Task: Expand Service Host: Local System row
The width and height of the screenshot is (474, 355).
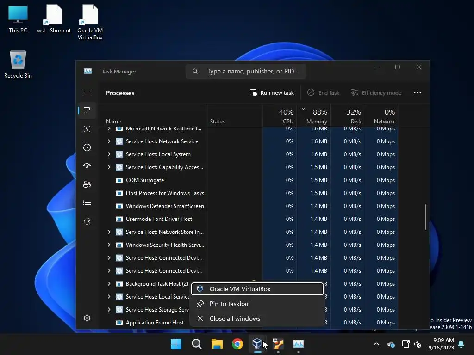Action: (x=109, y=154)
